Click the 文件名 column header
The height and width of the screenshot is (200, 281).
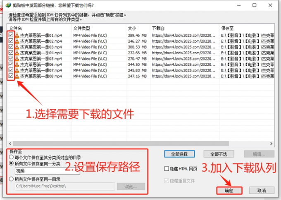tap(39, 28)
